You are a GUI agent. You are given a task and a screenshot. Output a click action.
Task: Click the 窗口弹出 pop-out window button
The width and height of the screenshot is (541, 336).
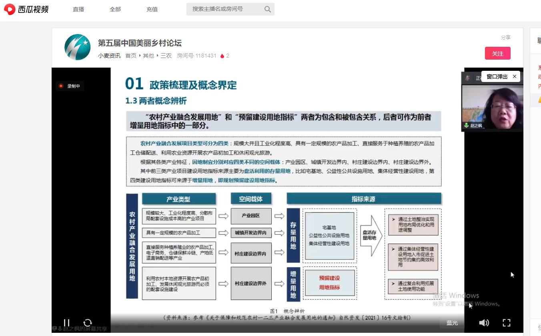pyautogui.click(x=497, y=76)
